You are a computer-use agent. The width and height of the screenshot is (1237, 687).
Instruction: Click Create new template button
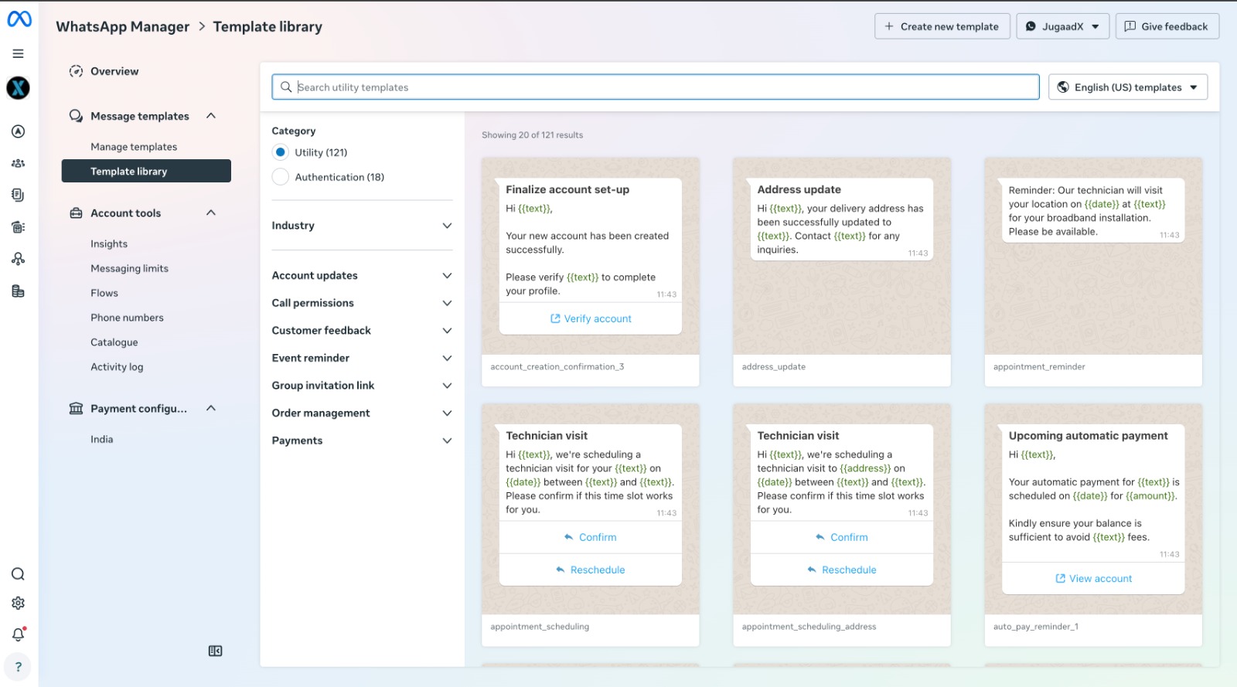tap(942, 26)
